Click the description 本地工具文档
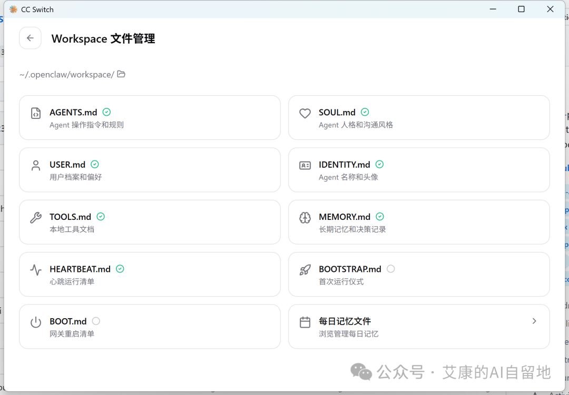This screenshot has width=569, height=395. (x=72, y=229)
